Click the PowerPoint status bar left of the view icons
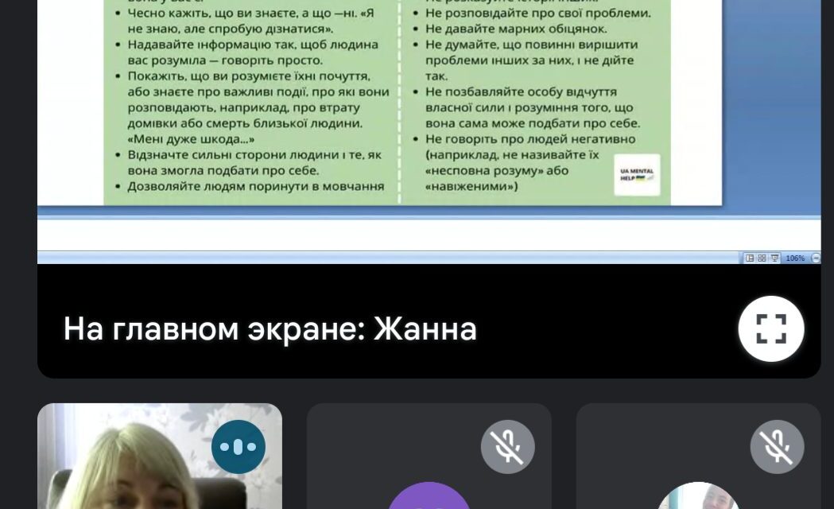834x509 pixels. click(x=388, y=258)
